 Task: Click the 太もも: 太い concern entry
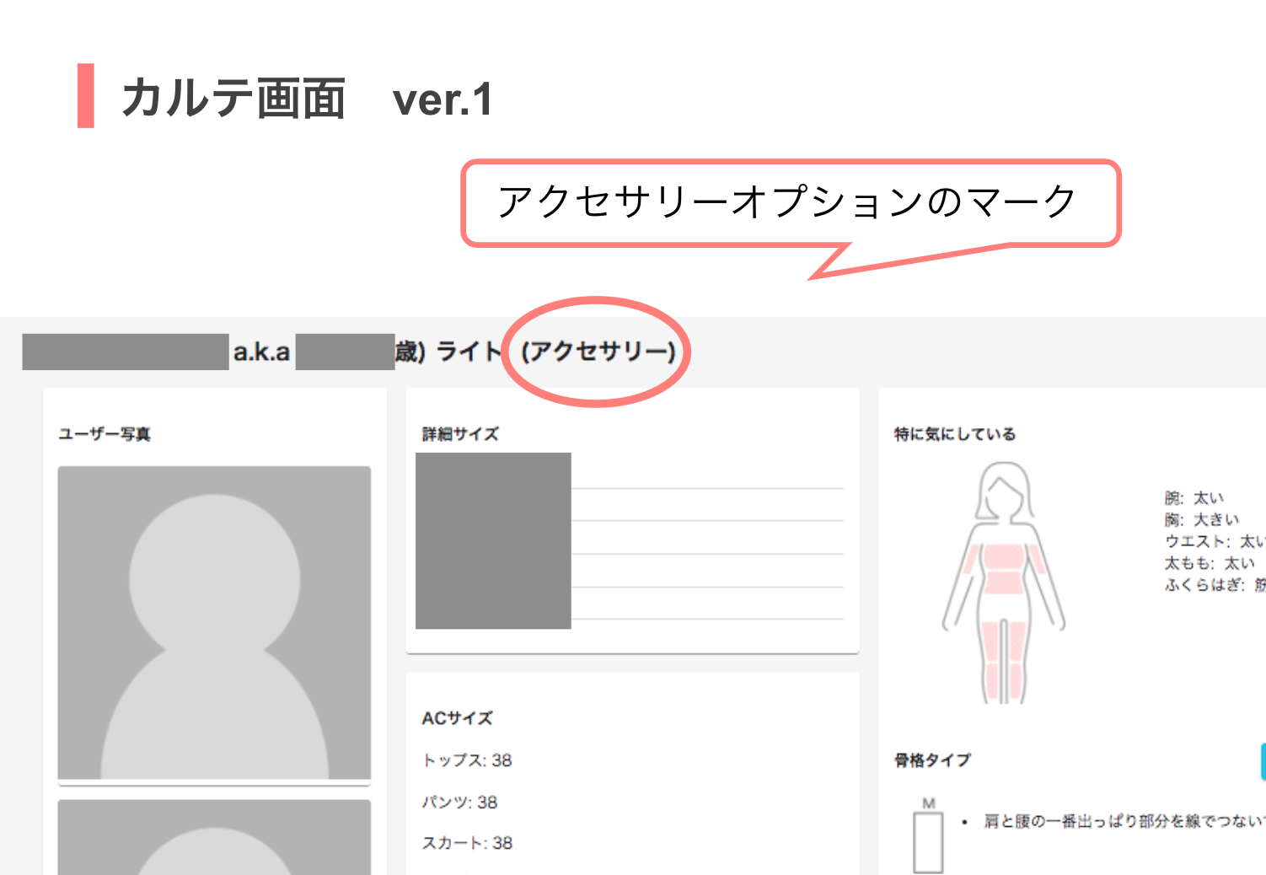[x=1210, y=563]
